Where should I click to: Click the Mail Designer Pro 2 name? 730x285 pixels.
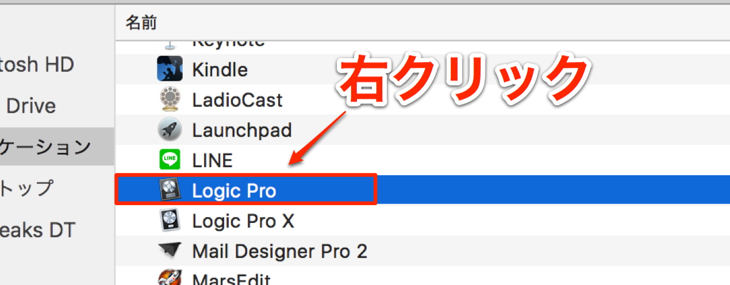coord(280,251)
